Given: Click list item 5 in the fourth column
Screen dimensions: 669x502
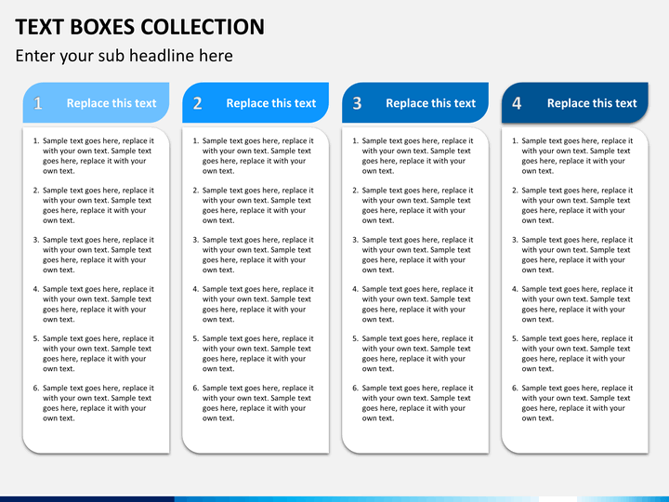Looking at the screenshot, I should pyautogui.click(x=572, y=353).
